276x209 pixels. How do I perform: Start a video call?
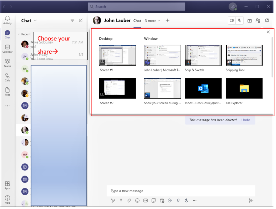[232, 20]
